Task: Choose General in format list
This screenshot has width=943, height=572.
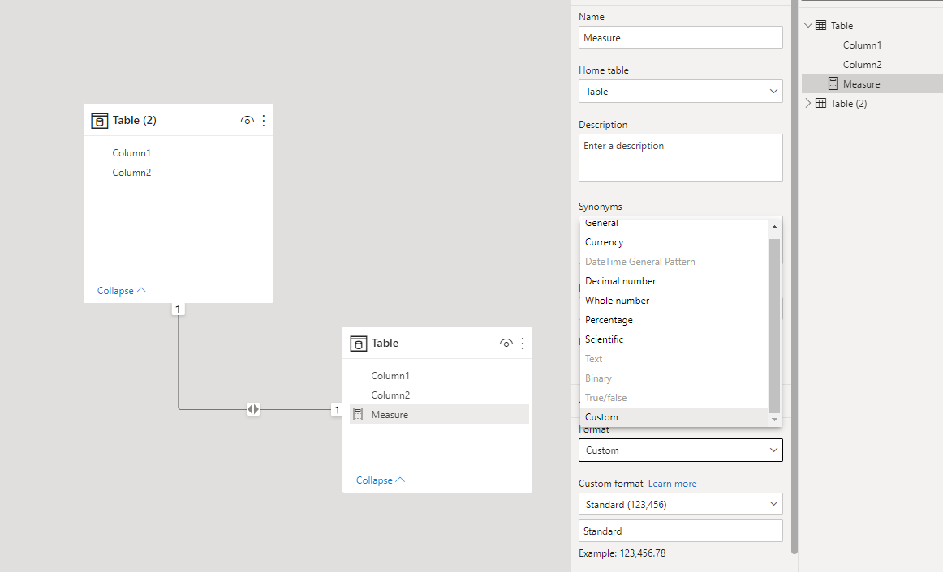Action: (x=674, y=224)
